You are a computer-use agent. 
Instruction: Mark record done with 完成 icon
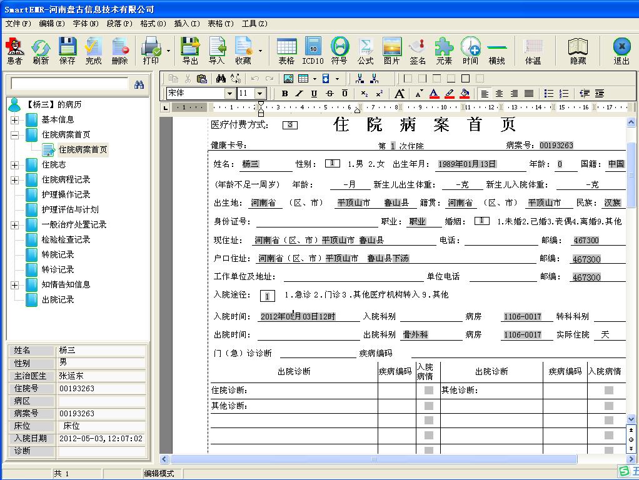tap(93, 51)
